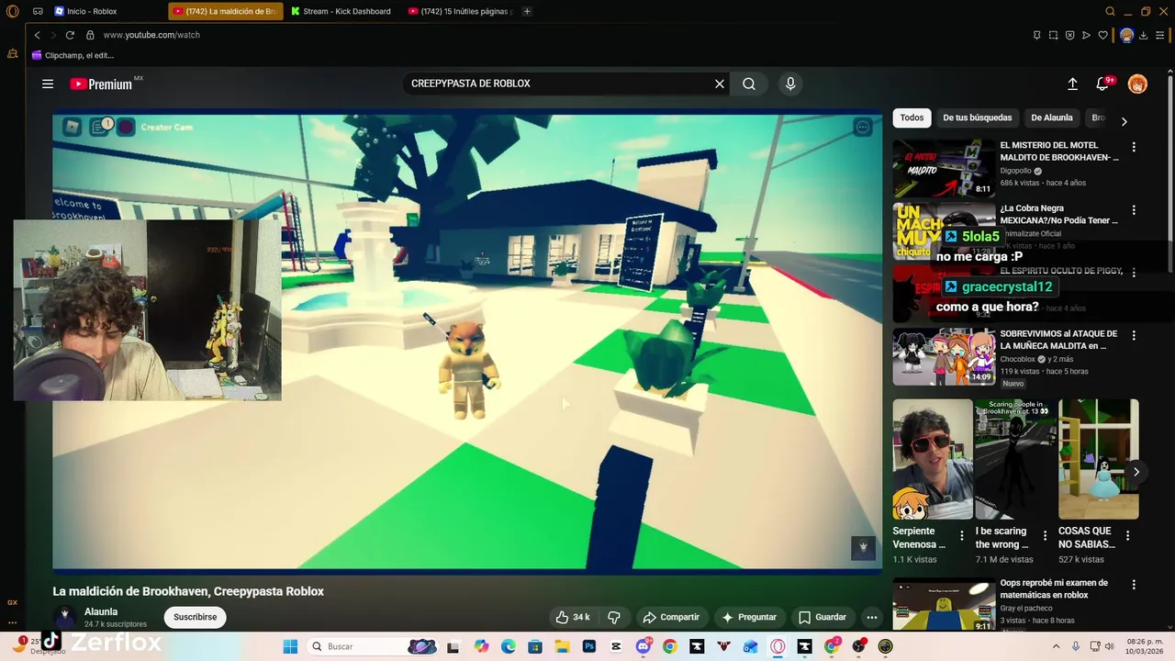Open the Preguntar assistant button
1175x661 pixels.
pyautogui.click(x=749, y=617)
